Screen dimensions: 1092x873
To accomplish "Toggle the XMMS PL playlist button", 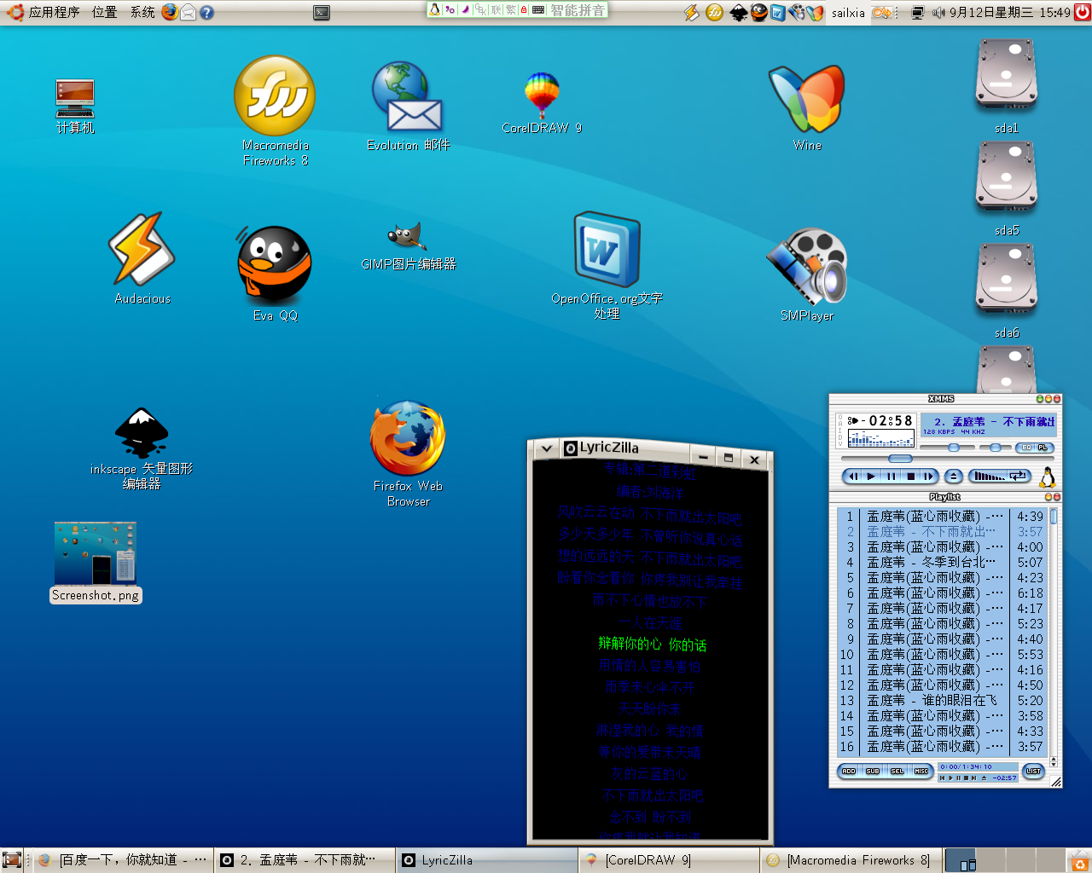I will coord(1044,448).
